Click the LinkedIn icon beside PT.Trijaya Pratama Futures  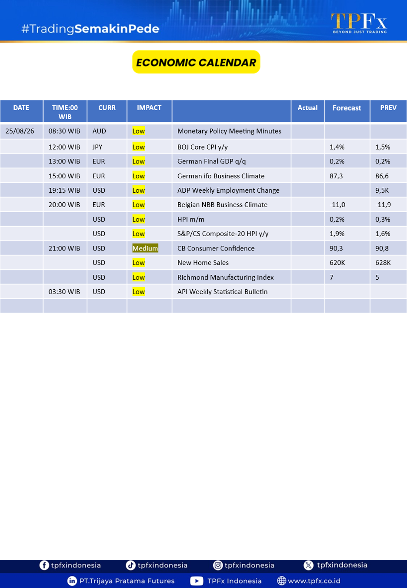[x=72, y=581]
